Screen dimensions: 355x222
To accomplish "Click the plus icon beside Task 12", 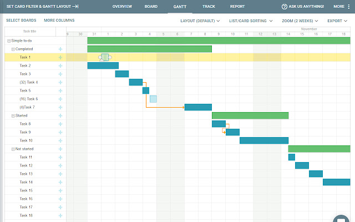I will click(x=60, y=165).
